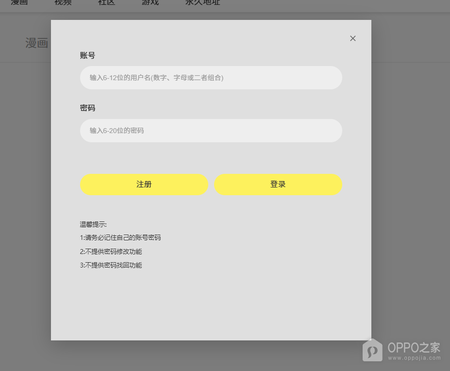Click tip 1:请务必记住自己的账号密码
This screenshot has width=450, height=371.
point(120,238)
